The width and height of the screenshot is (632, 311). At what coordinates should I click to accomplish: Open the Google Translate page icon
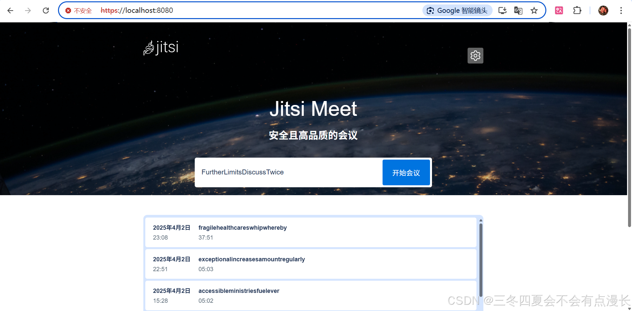pyautogui.click(x=518, y=11)
